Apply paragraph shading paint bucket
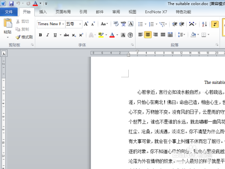This screenshot has width=225, height=169. [x=193, y=35]
